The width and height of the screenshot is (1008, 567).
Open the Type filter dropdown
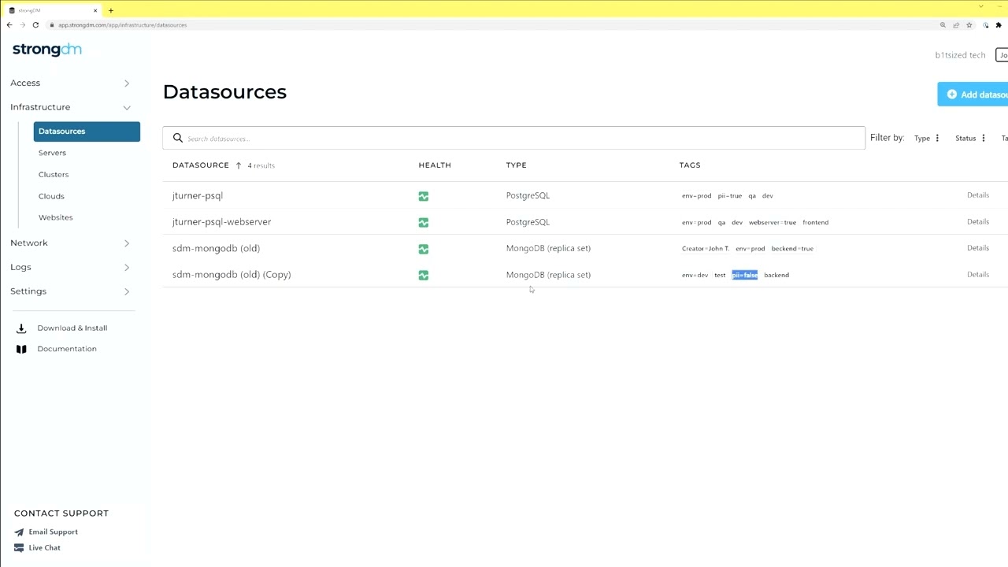tap(927, 139)
